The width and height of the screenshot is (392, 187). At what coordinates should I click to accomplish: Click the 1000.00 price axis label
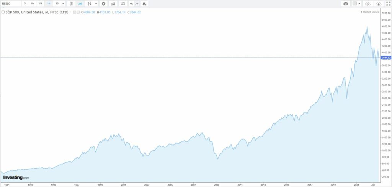tap(387, 151)
